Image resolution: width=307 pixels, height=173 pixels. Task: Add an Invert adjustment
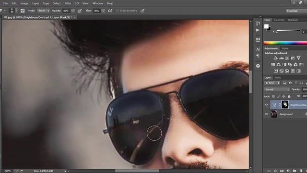pos(276,71)
